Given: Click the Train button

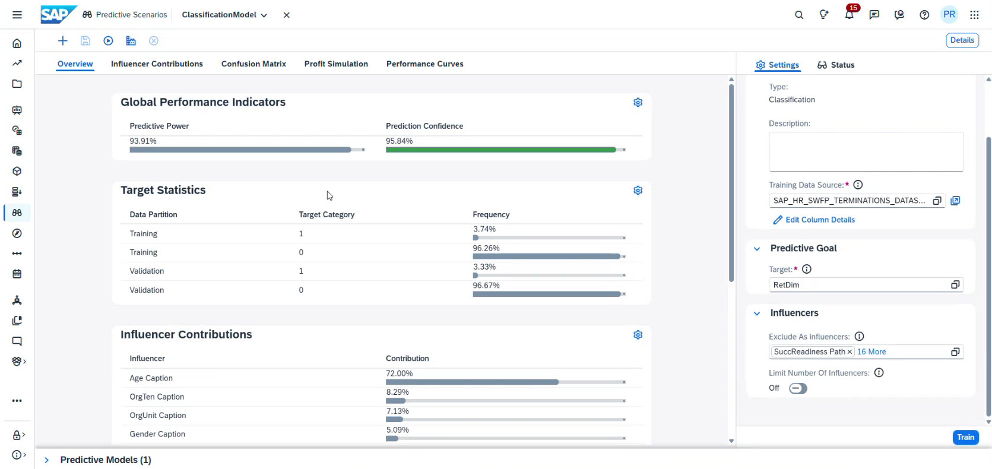Looking at the screenshot, I should pos(965,438).
